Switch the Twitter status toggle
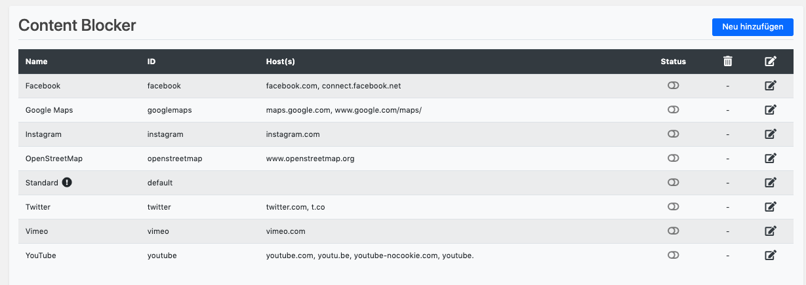This screenshot has width=806, height=285. tap(673, 207)
